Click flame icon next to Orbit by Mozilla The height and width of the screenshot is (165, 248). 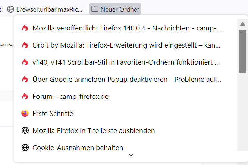(x=25, y=45)
